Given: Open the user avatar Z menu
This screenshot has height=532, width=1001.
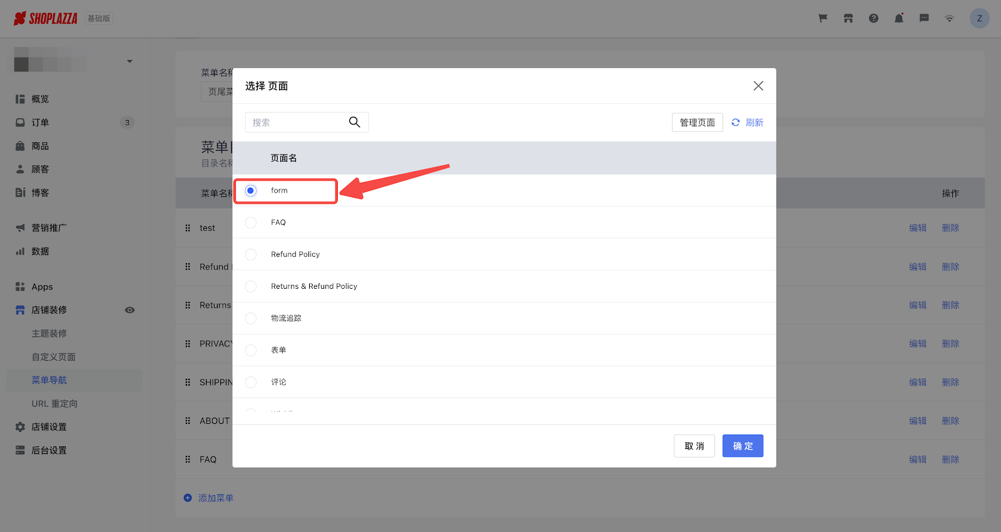Looking at the screenshot, I should (979, 19).
